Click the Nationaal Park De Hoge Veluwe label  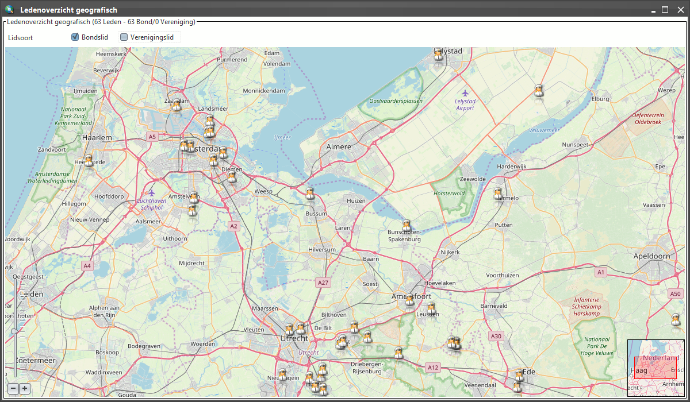tap(597, 346)
